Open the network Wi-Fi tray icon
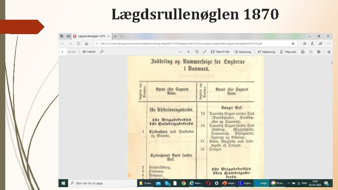This screenshot has height=190, width=338. [x=299, y=183]
